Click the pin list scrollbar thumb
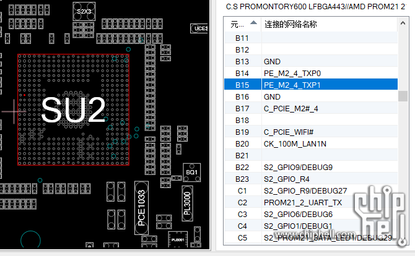The width and height of the screenshot is (415, 256). coord(403,96)
